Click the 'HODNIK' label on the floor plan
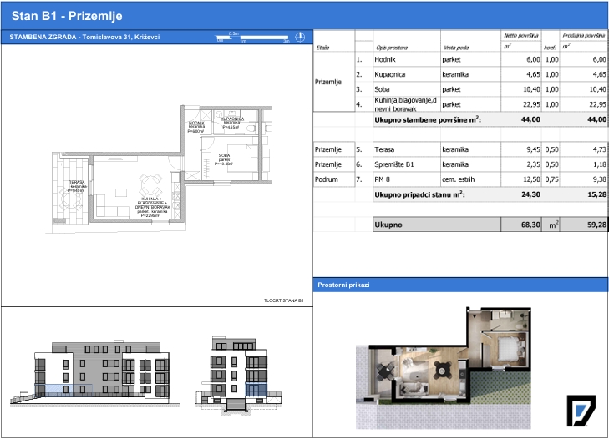Viewport: 609px width, 439px height. click(196, 123)
